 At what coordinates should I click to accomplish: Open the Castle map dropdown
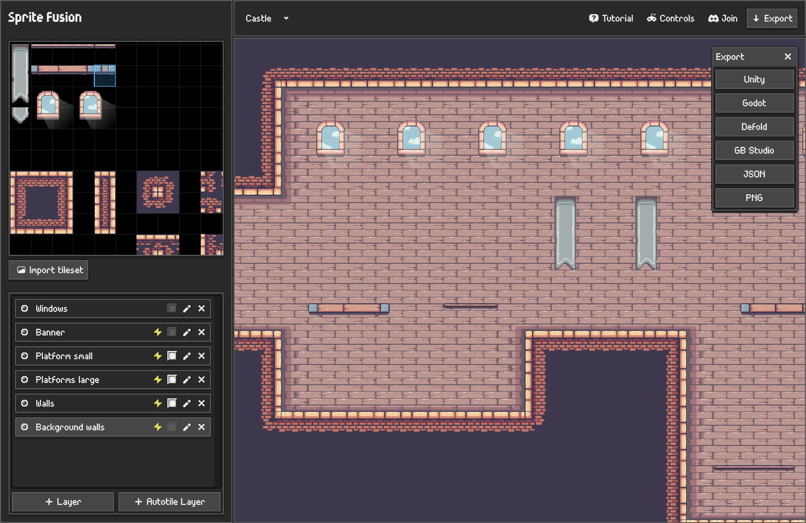(x=267, y=18)
